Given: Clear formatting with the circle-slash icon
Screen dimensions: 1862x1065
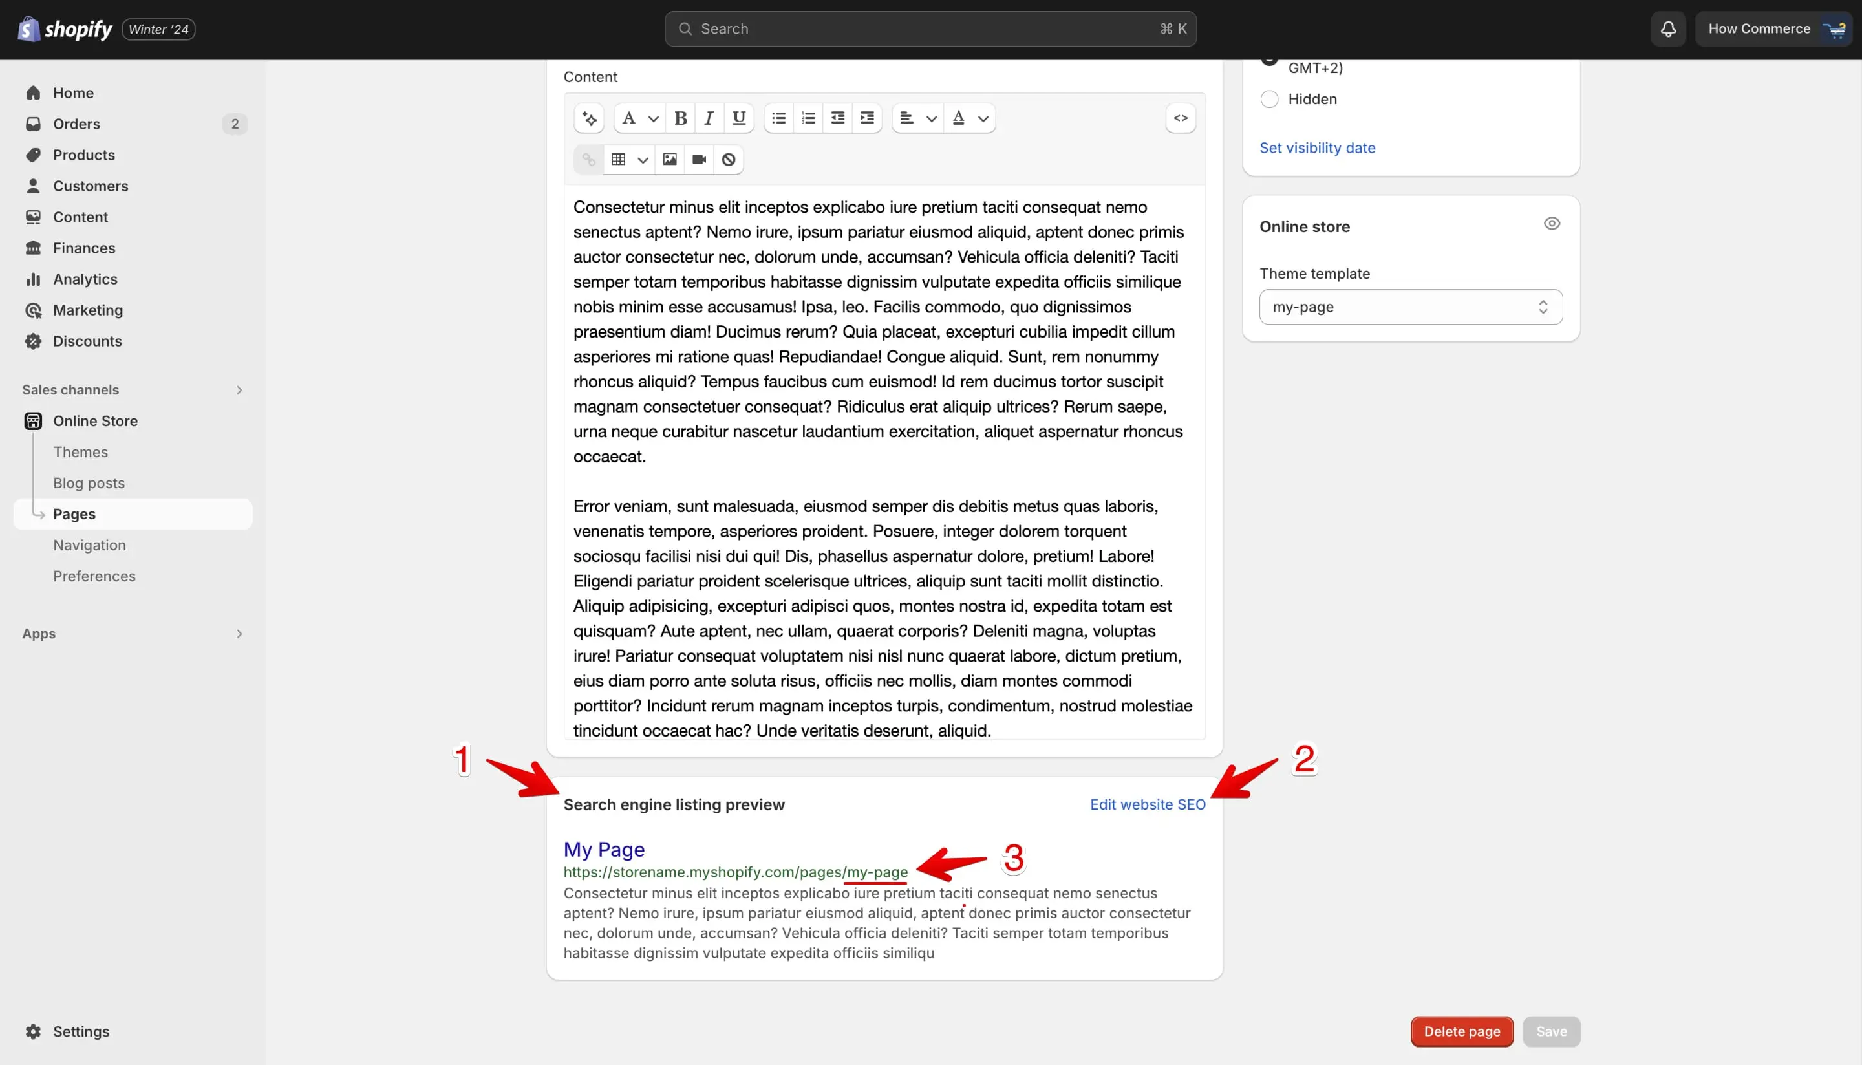Looking at the screenshot, I should (729, 160).
